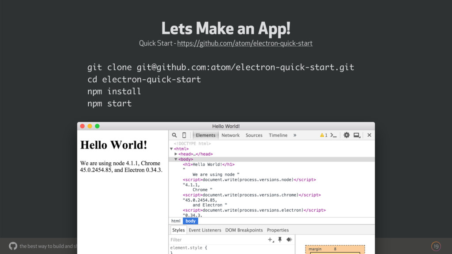The image size is (452, 254).
Task: Open the Timeline tab
Action: tap(278, 135)
